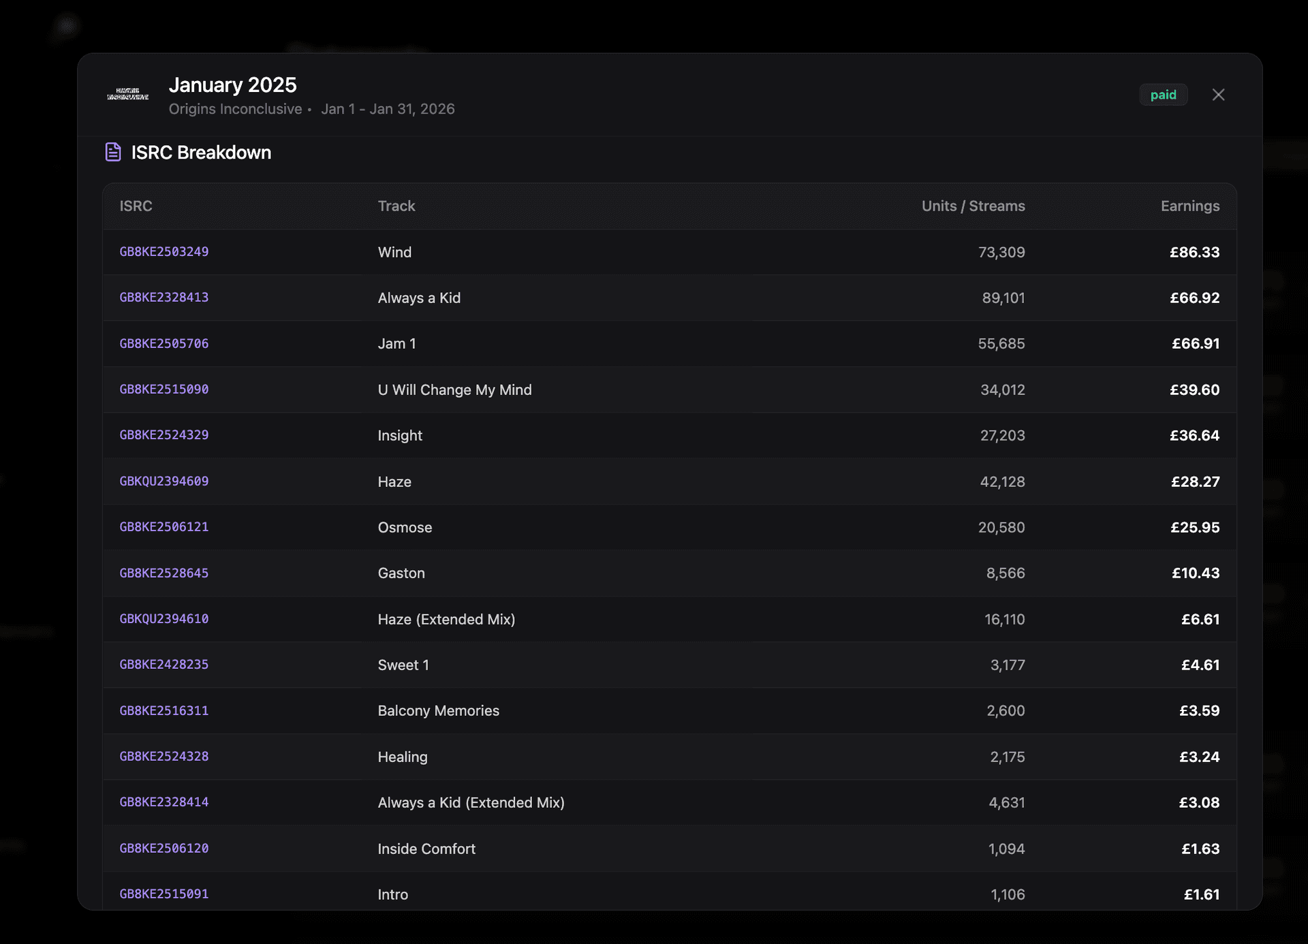Click the £36.64 earnings value
Screen dimensions: 1308x944
tap(1194, 435)
